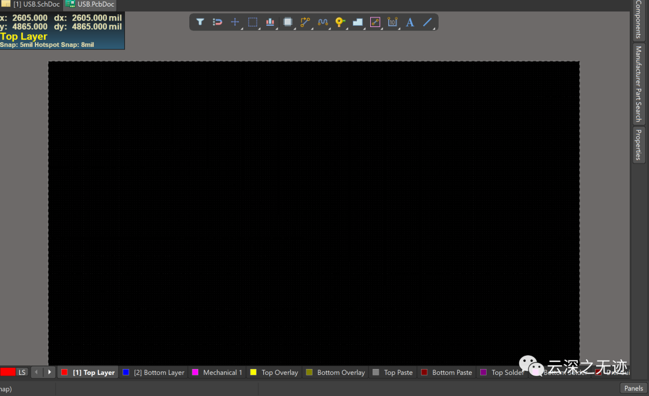Click the yellow 'Top Layer' heads-up text
Image resolution: width=649 pixels, height=396 pixels.
pyautogui.click(x=23, y=37)
